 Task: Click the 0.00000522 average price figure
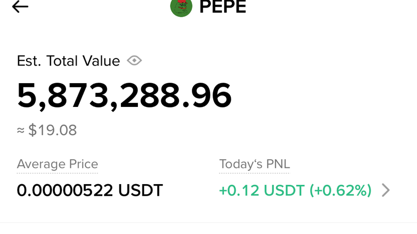65,190
